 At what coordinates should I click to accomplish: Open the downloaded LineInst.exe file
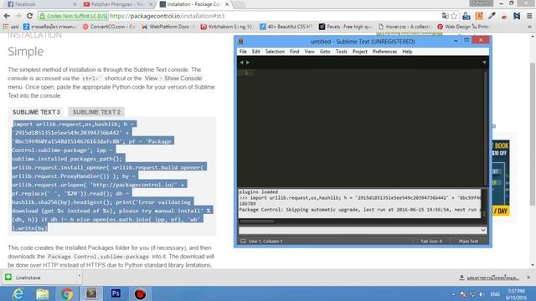pyautogui.click(x=39, y=278)
